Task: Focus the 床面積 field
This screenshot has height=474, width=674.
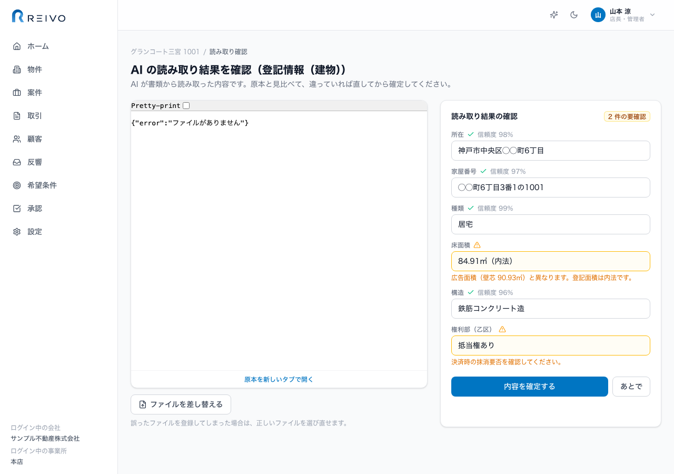Action: [x=551, y=261]
